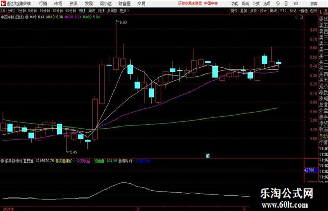This screenshot has height=211, width=328.
Task: Click the 五日量 1215930.75 value
Action: (39, 161)
